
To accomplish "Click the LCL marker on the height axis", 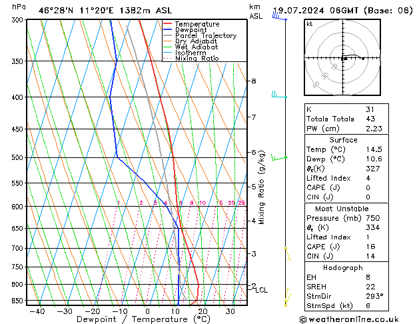I will tap(262, 290).
